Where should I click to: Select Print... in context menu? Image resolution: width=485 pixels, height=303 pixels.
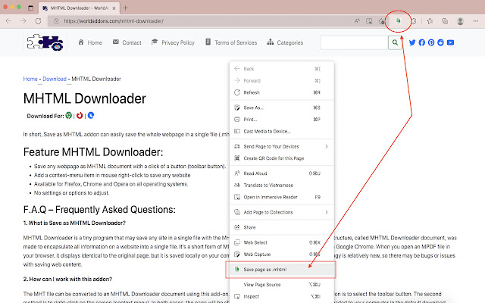click(x=282, y=120)
